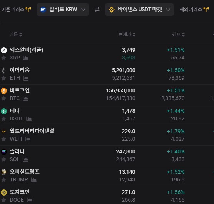Favorite DOGE with the star
Image resolution: width=214 pixels, height=204 pixels.
(x=4, y=200)
